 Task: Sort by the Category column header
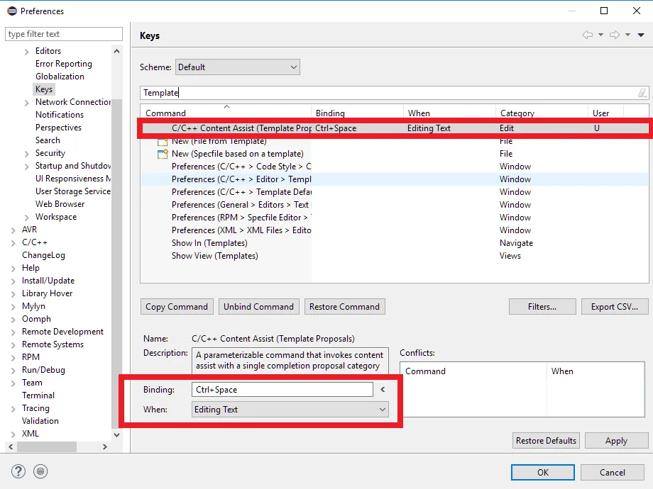coord(542,113)
